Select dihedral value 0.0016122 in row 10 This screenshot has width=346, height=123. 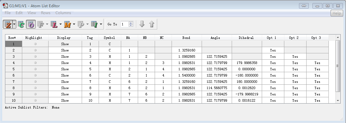(x=247, y=100)
